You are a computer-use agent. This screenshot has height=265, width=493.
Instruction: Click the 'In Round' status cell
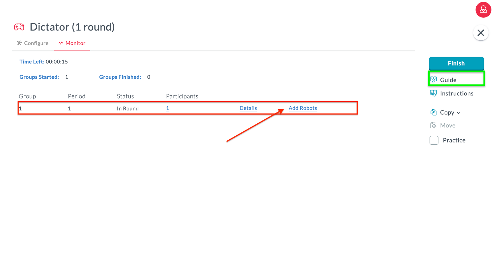pyautogui.click(x=128, y=108)
